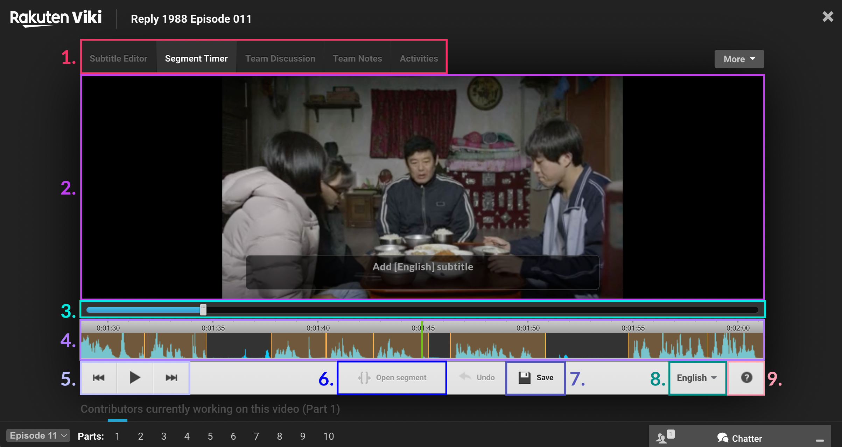842x447 pixels.
Task: Go to part 7
Action: [256, 436]
